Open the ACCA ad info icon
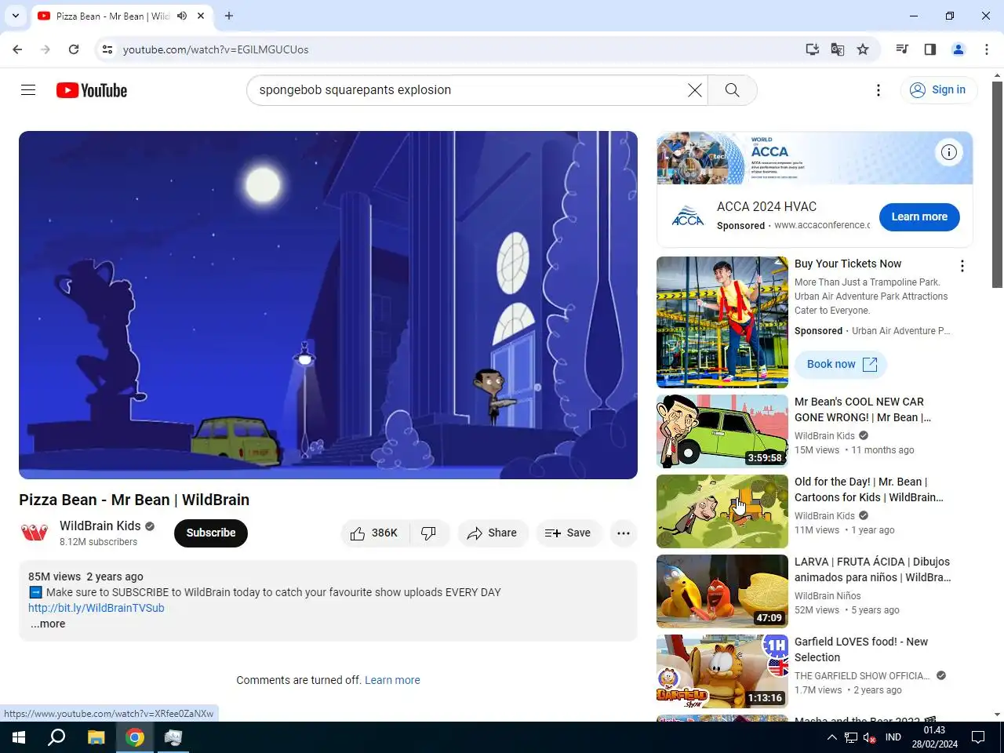The image size is (1004, 753). coord(949,152)
